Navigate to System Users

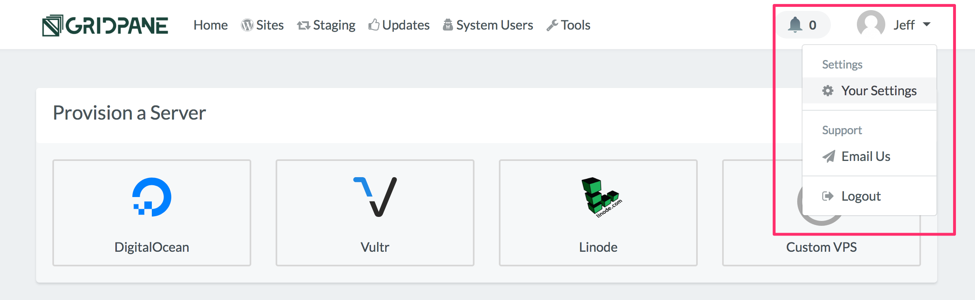pos(487,25)
